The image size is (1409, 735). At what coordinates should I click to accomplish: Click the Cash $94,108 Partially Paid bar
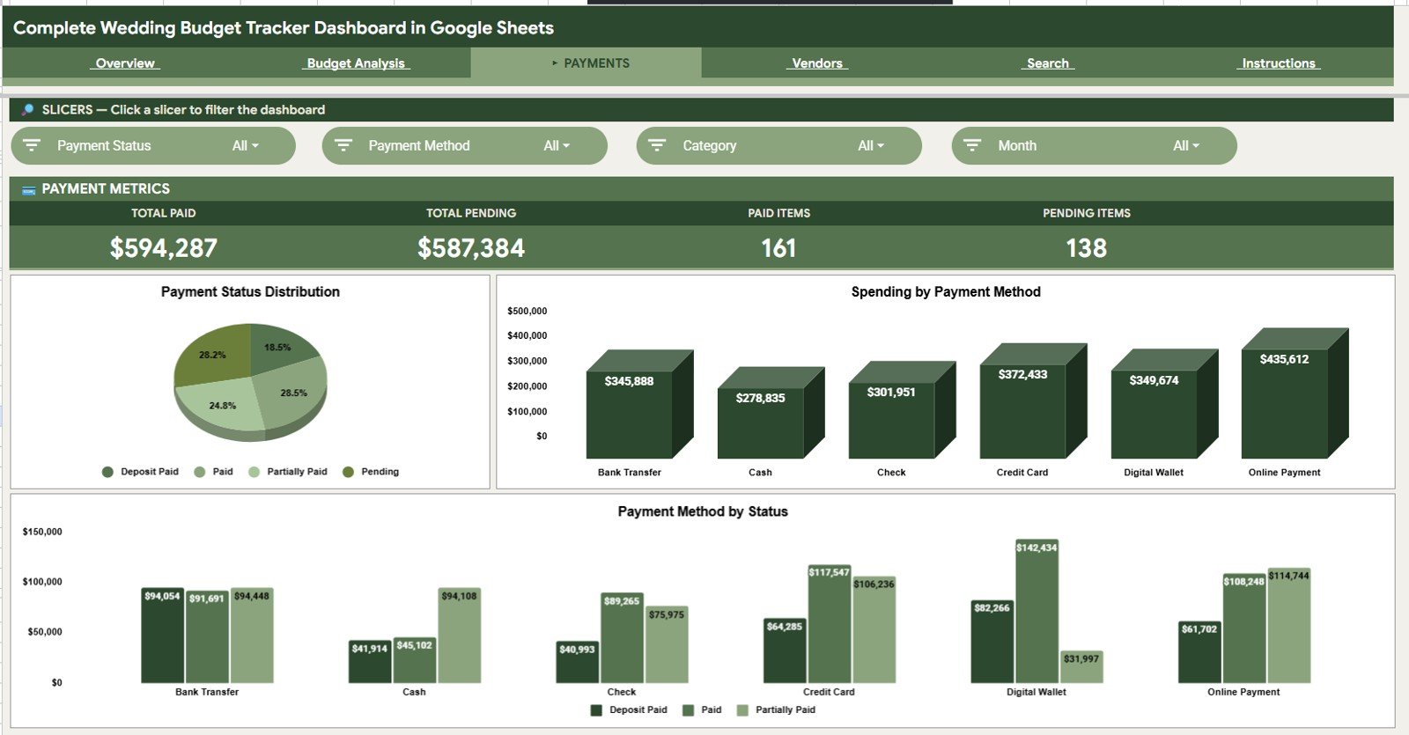click(x=459, y=636)
